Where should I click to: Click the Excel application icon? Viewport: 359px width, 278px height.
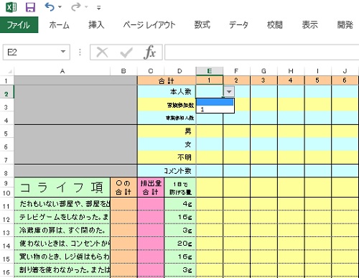(x=11, y=7)
